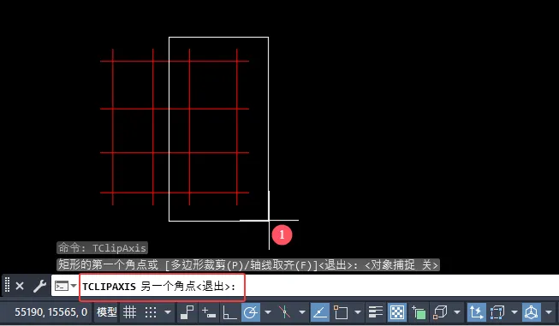Turn off object snap tracking
This screenshot has width=559, height=326.
pos(320,312)
